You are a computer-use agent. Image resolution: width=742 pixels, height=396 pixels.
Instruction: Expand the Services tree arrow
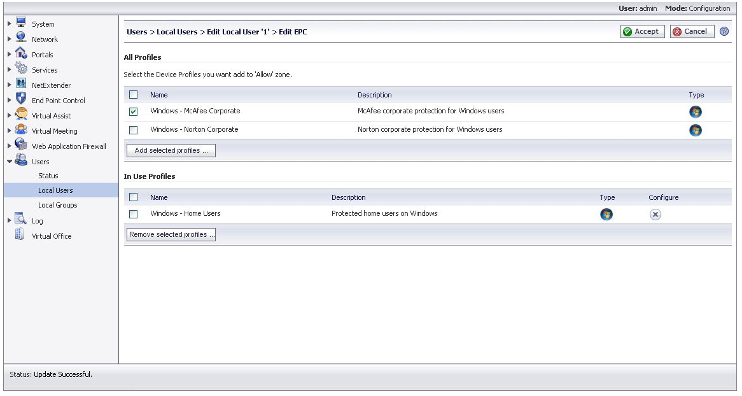pos(9,69)
